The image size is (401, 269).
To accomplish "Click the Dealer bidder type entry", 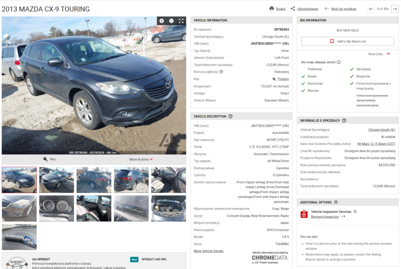I will [312, 76].
